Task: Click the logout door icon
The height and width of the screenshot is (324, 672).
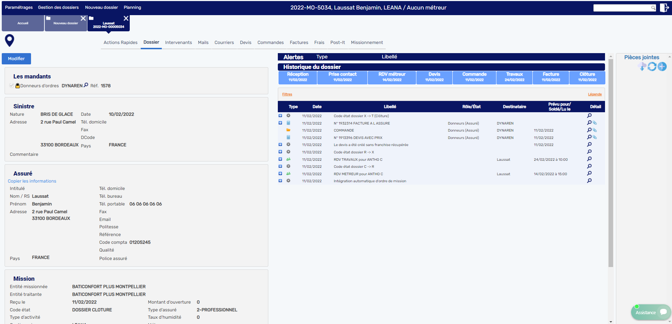Action: [664, 8]
